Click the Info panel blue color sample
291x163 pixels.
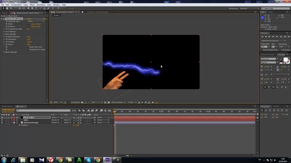click(x=262, y=18)
